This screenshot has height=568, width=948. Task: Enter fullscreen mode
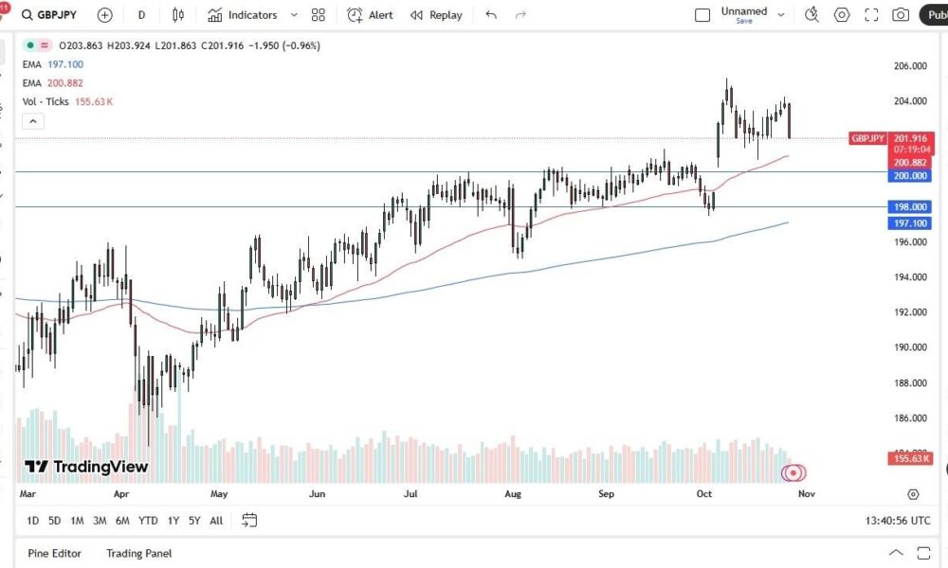(871, 15)
